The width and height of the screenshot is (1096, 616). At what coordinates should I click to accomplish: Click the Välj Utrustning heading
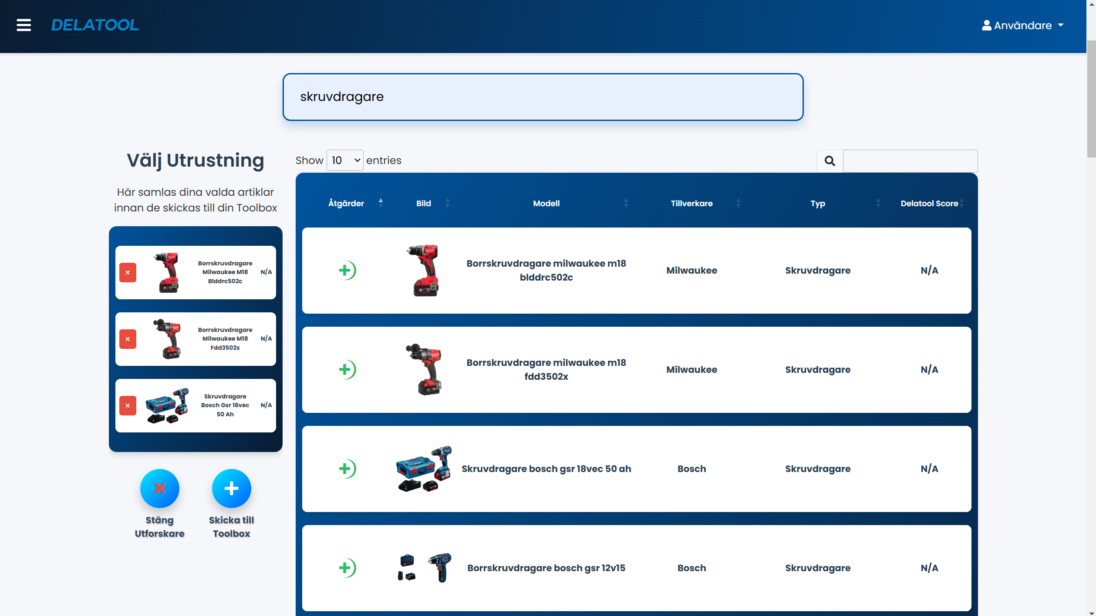[x=196, y=161]
